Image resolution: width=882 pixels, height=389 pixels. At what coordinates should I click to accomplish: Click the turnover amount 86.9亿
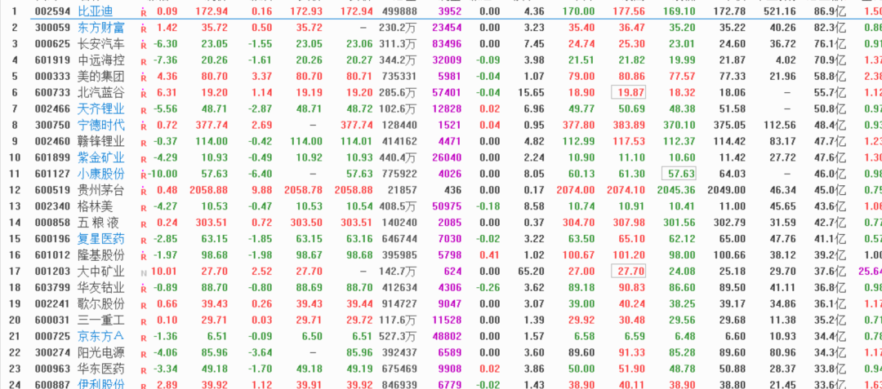[831, 11]
